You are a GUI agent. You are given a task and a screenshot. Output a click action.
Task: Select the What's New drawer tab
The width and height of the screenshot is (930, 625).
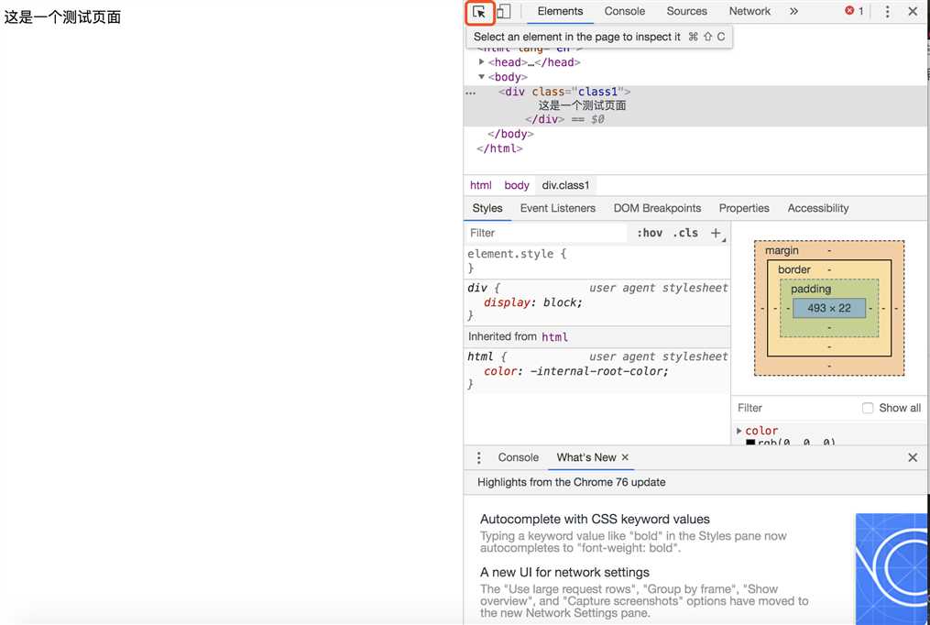click(586, 457)
